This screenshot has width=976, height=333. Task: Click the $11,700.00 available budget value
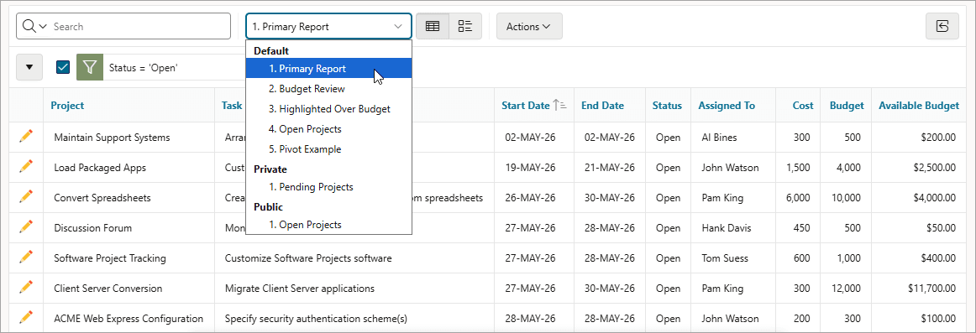tap(931, 289)
